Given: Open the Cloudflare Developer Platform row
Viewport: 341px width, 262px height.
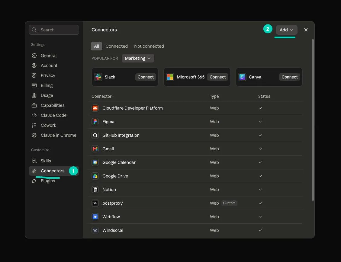Looking at the screenshot, I should coord(195,108).
